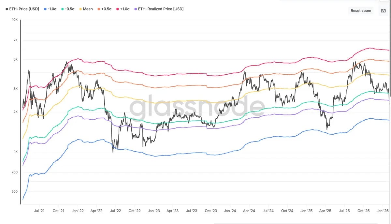This screenshot has height=224, width=391.
Task: Click the Jan '24 x-axis label
Action: click(x=230, y=211)
